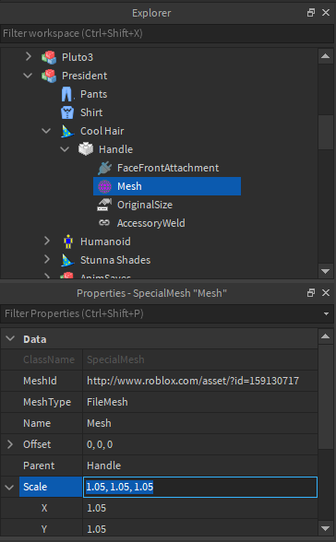Edit the Name property value
Image resolution: width=336 pixels, height=542 pixels.
(x=200, y=423)
